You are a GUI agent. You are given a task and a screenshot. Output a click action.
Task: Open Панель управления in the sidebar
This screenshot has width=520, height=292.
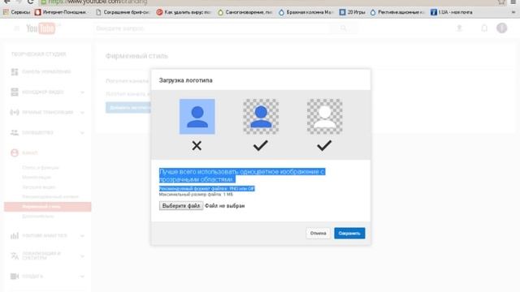(46, 71)
